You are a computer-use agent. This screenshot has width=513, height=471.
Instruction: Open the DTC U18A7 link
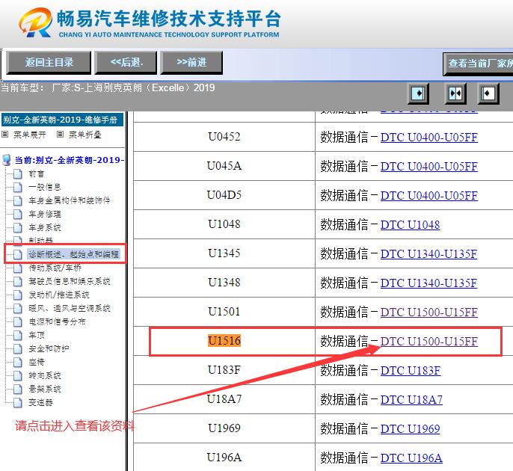pos(411,399)
